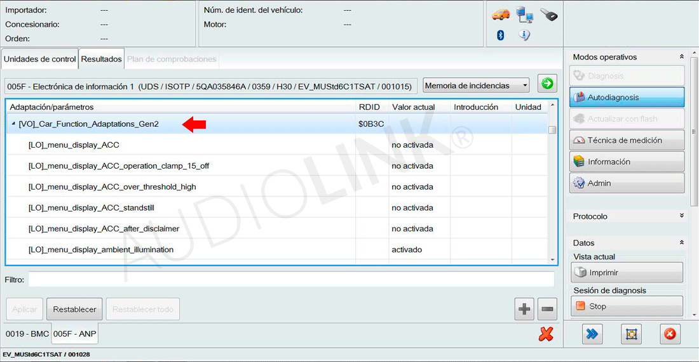Expand the Protocolo panel section
Viewport: 699px width, 362px height.
coord(682,216)
